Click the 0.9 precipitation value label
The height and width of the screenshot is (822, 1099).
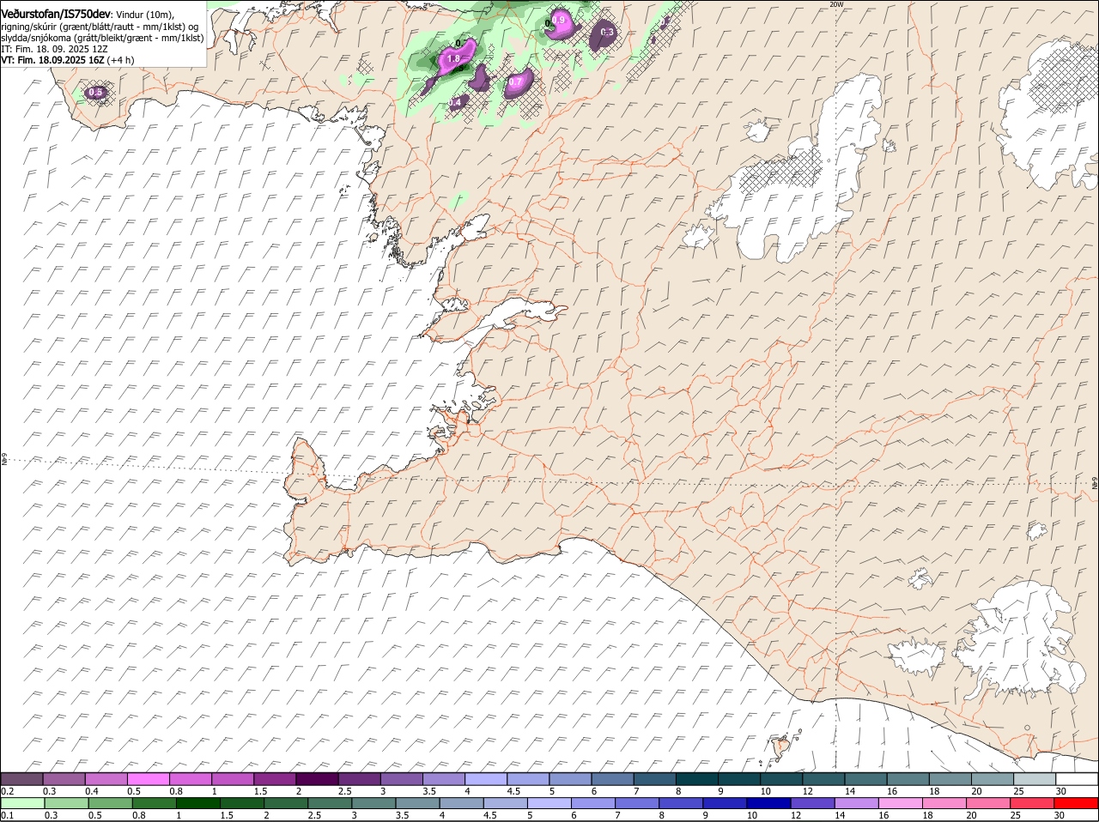[559, 20]
